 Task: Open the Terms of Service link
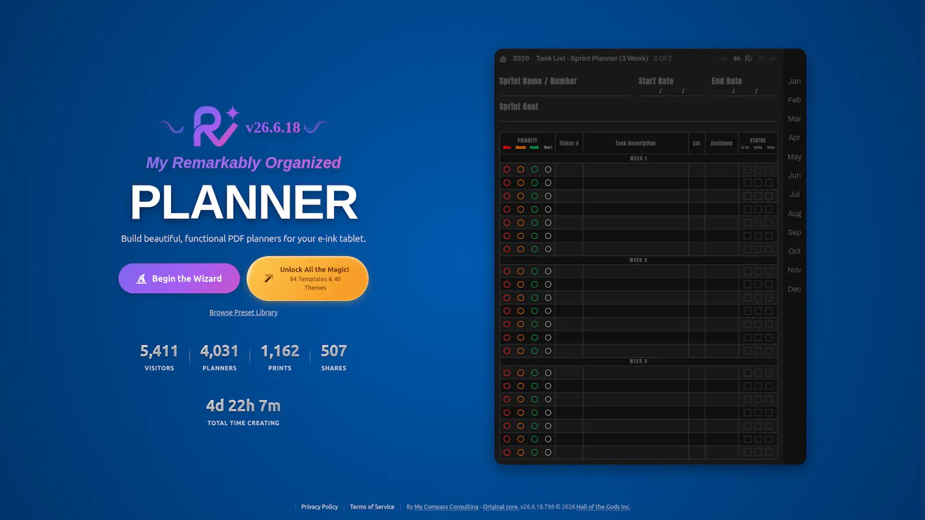372,507
